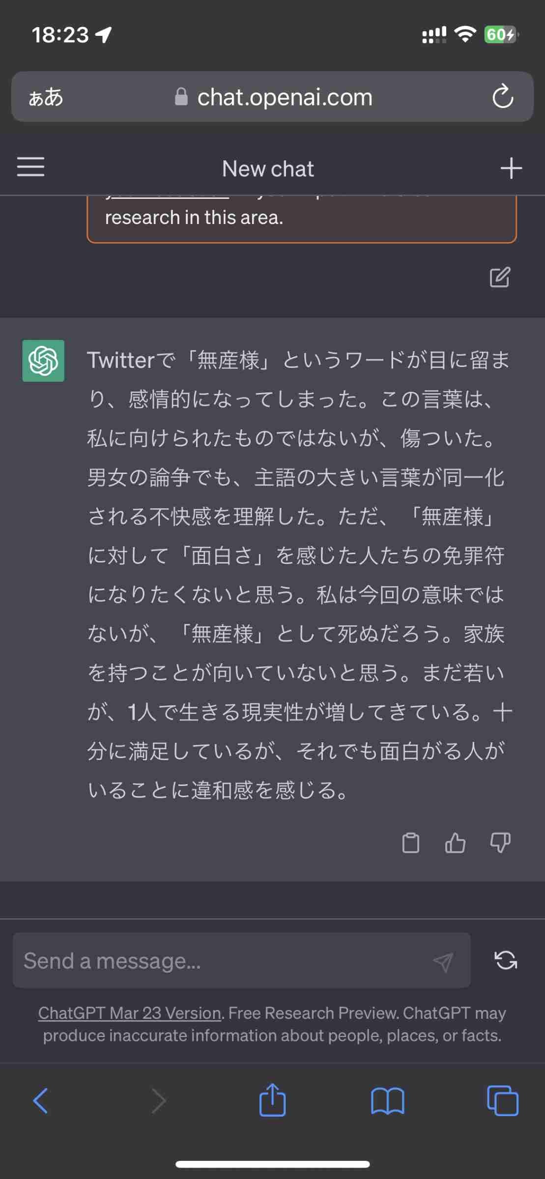This screenshot has height=1179, width=545.
Task: Go back to the previous page
Action: point(40,1100)
